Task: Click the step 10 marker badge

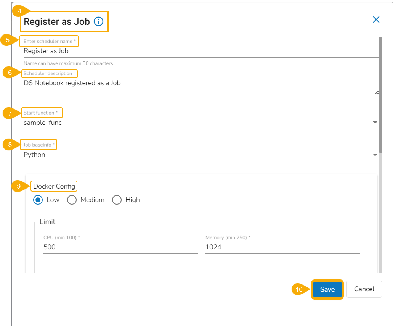Action: click(299, 290)
